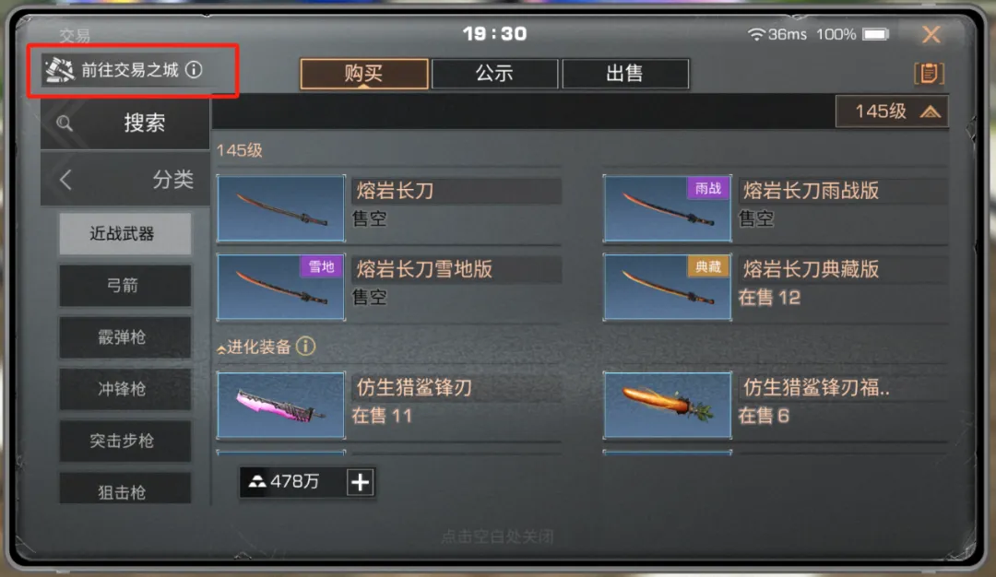This screenshot has width=996, height=577.
Task: Close the trade window with X icon
Action: [931, 34]
